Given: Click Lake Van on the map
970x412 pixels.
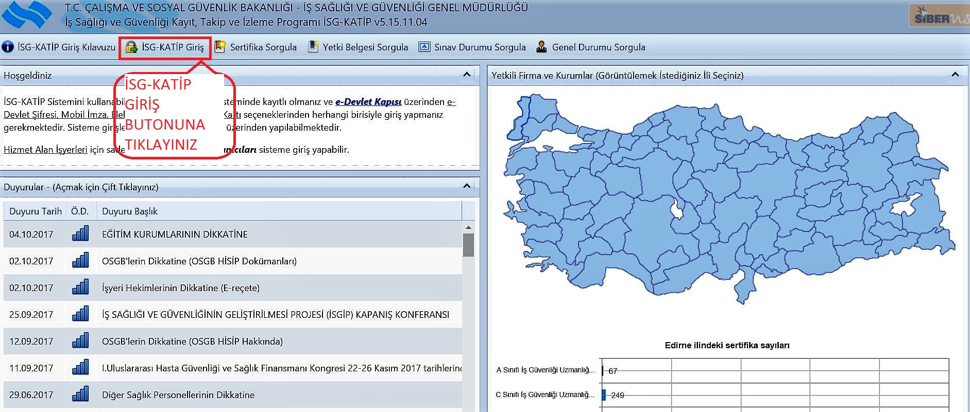Looking at the screenshot, I should coord(905,206).
